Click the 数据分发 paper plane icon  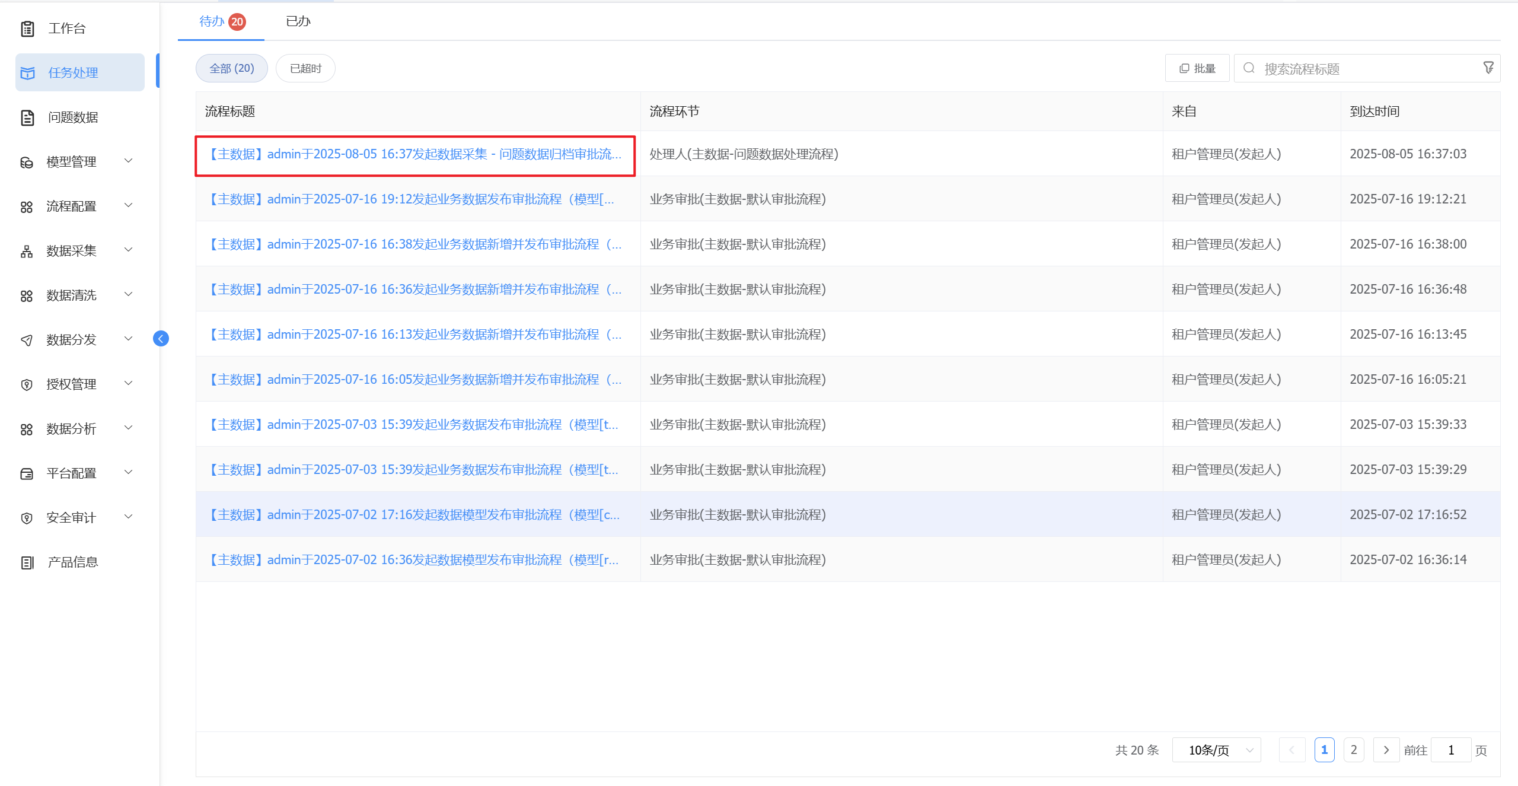pyautogui.click(x=27, y=340)
